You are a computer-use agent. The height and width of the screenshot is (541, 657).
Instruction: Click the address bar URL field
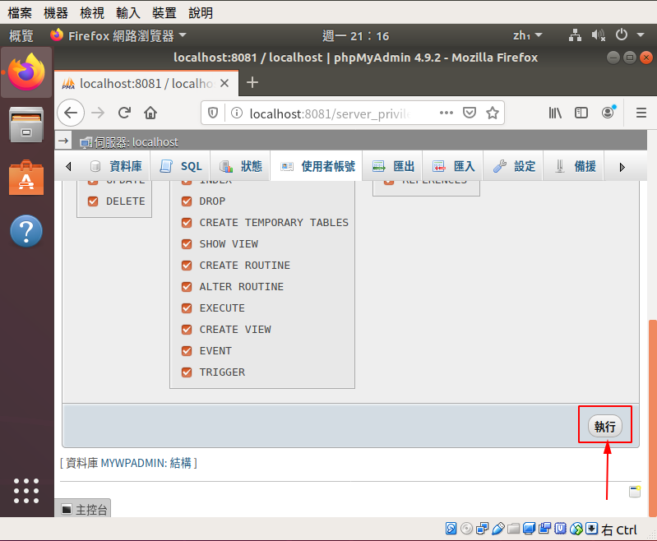(x=330, y=113)
